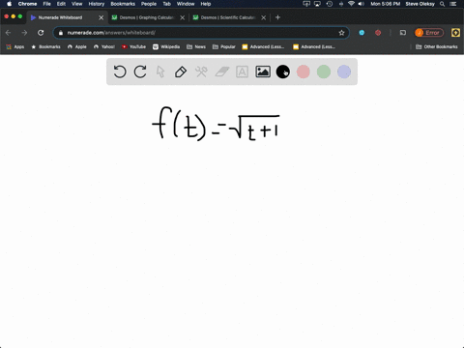
Task: Open the View menu
Action: 76,4
